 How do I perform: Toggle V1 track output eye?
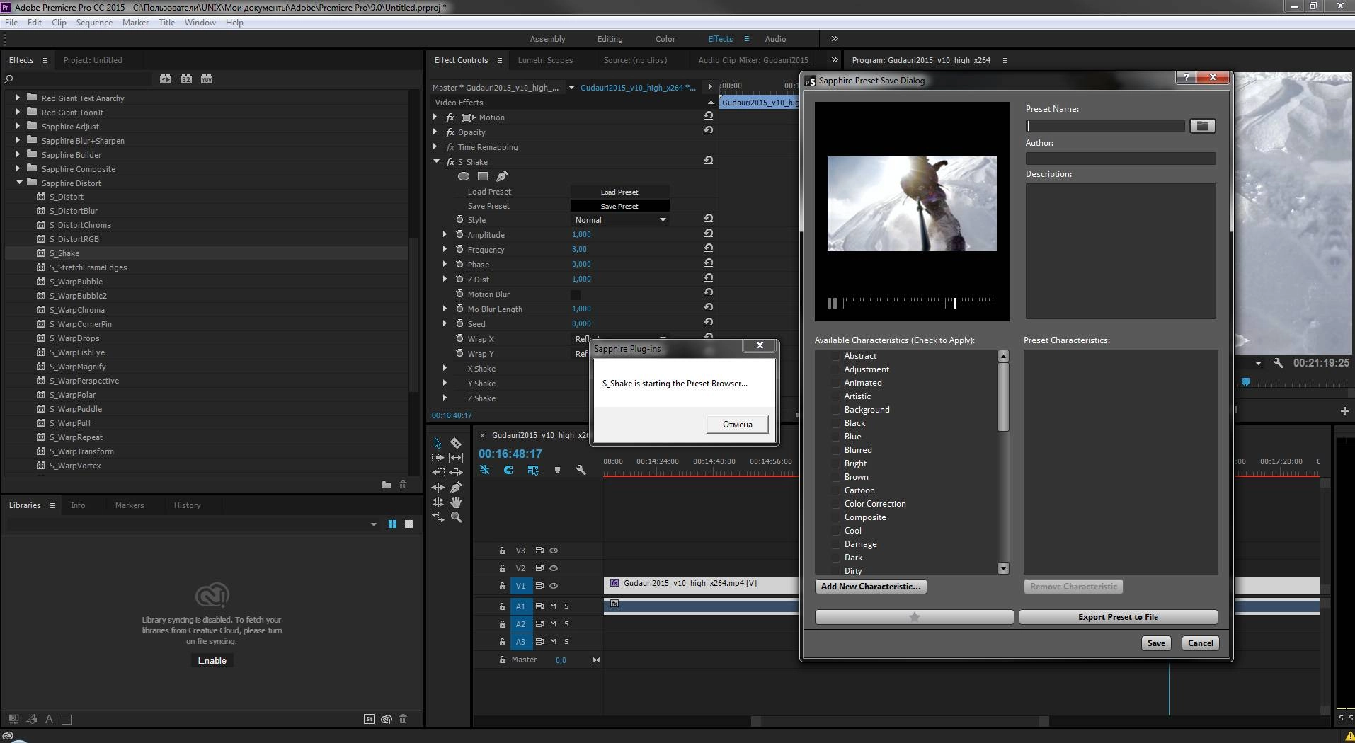click(554, 586)
